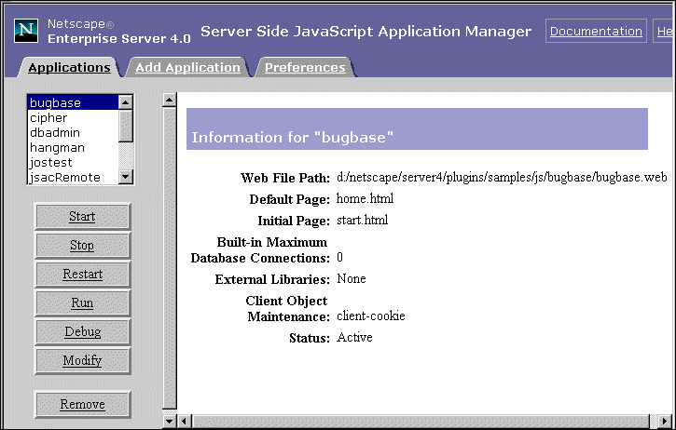676x430 pixels.
Task: Click the Enterprise Server 4.0 text
Action: click(x=119, y=39)
